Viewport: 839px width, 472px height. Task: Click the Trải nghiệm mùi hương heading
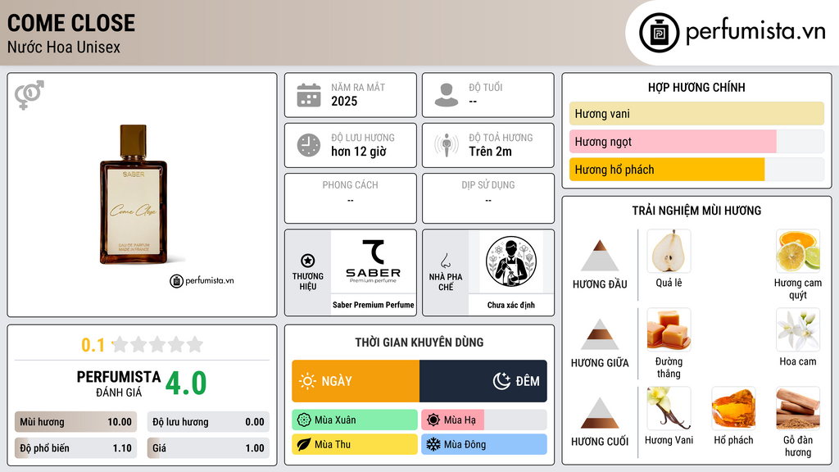696,211
